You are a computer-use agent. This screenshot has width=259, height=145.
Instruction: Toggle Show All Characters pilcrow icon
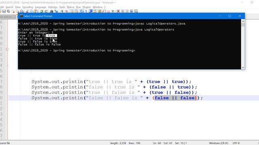[86, 11]
